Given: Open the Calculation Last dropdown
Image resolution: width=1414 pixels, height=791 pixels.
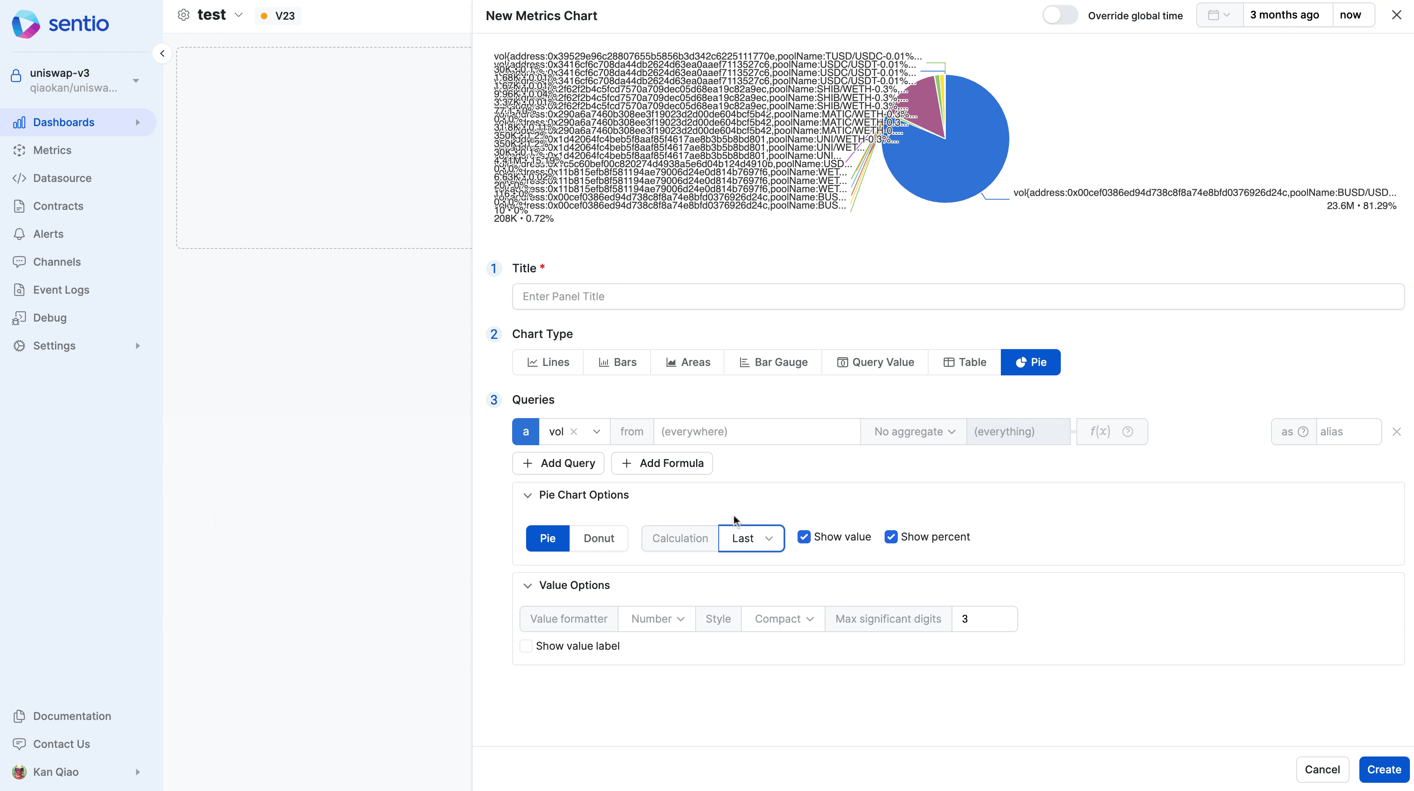Looking at the screenshot, I should click(751, 538).
